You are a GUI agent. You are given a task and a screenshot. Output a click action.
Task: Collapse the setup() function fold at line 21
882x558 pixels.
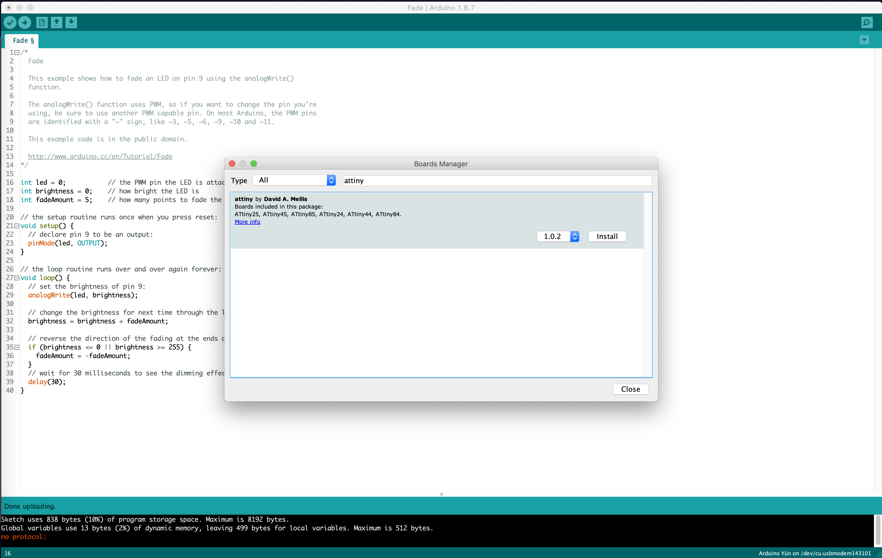pyautogui.click(x=17, y=226)
